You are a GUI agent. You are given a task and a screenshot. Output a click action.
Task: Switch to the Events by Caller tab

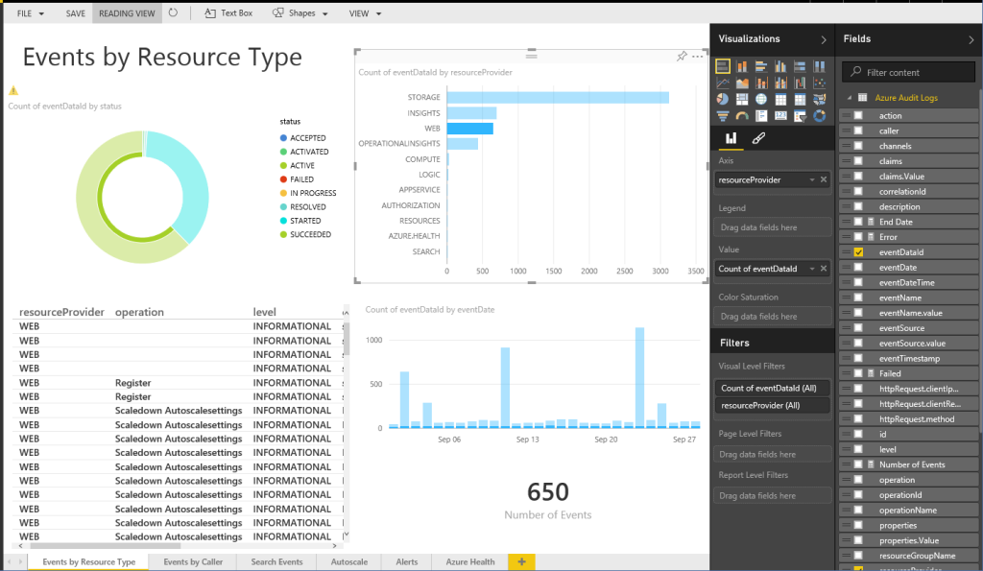point(193,561)
